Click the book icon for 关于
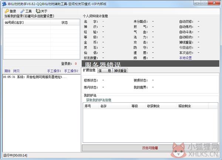This screenshot has width=222, height=160. [x=38, y=11]
